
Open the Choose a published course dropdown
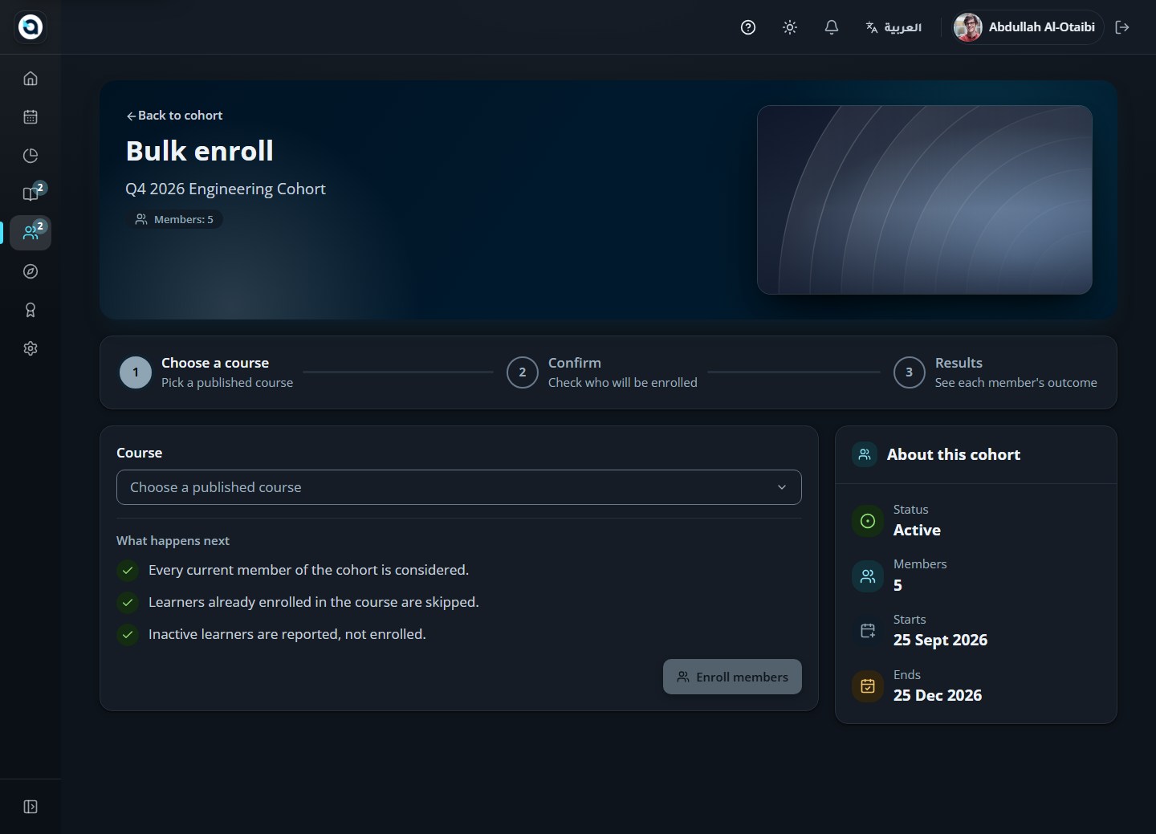(x=459, y=487)
